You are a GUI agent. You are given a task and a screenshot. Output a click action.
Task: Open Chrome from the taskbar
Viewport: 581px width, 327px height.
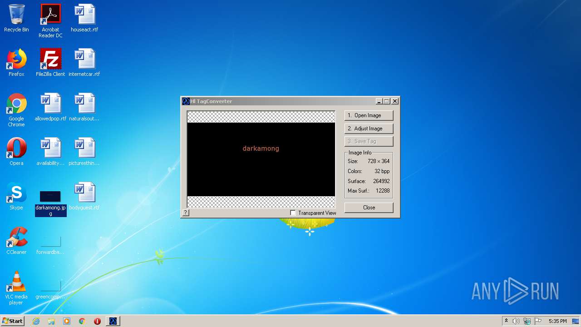pos(82,321)
